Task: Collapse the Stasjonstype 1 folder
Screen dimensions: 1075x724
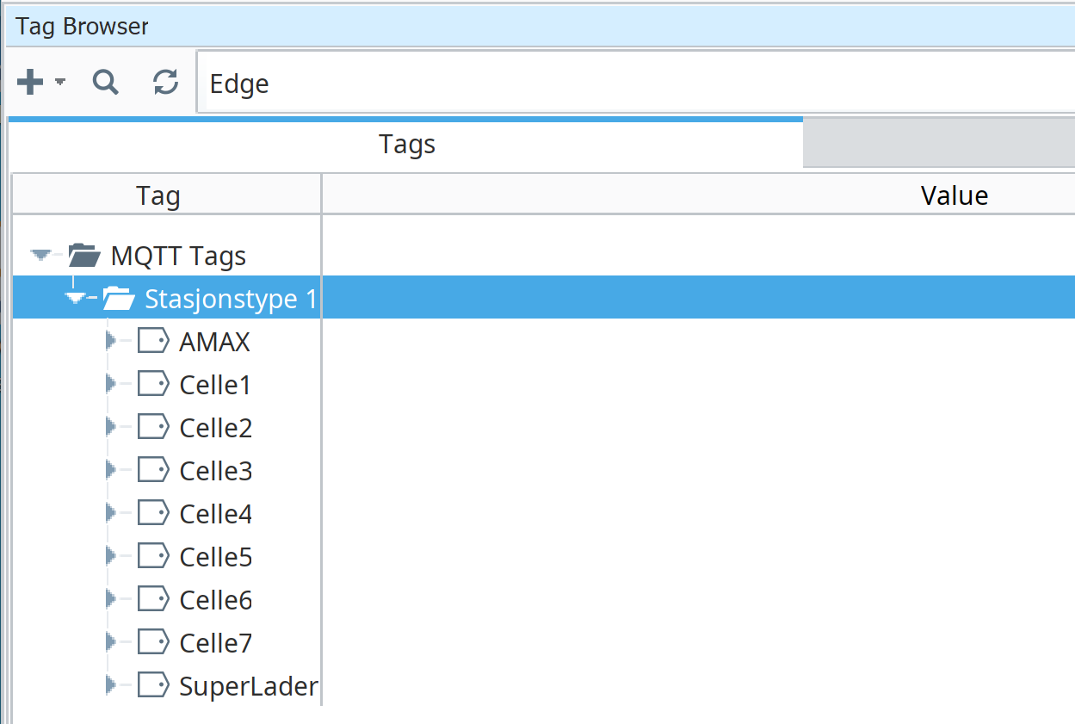Action: pos(76,298)
